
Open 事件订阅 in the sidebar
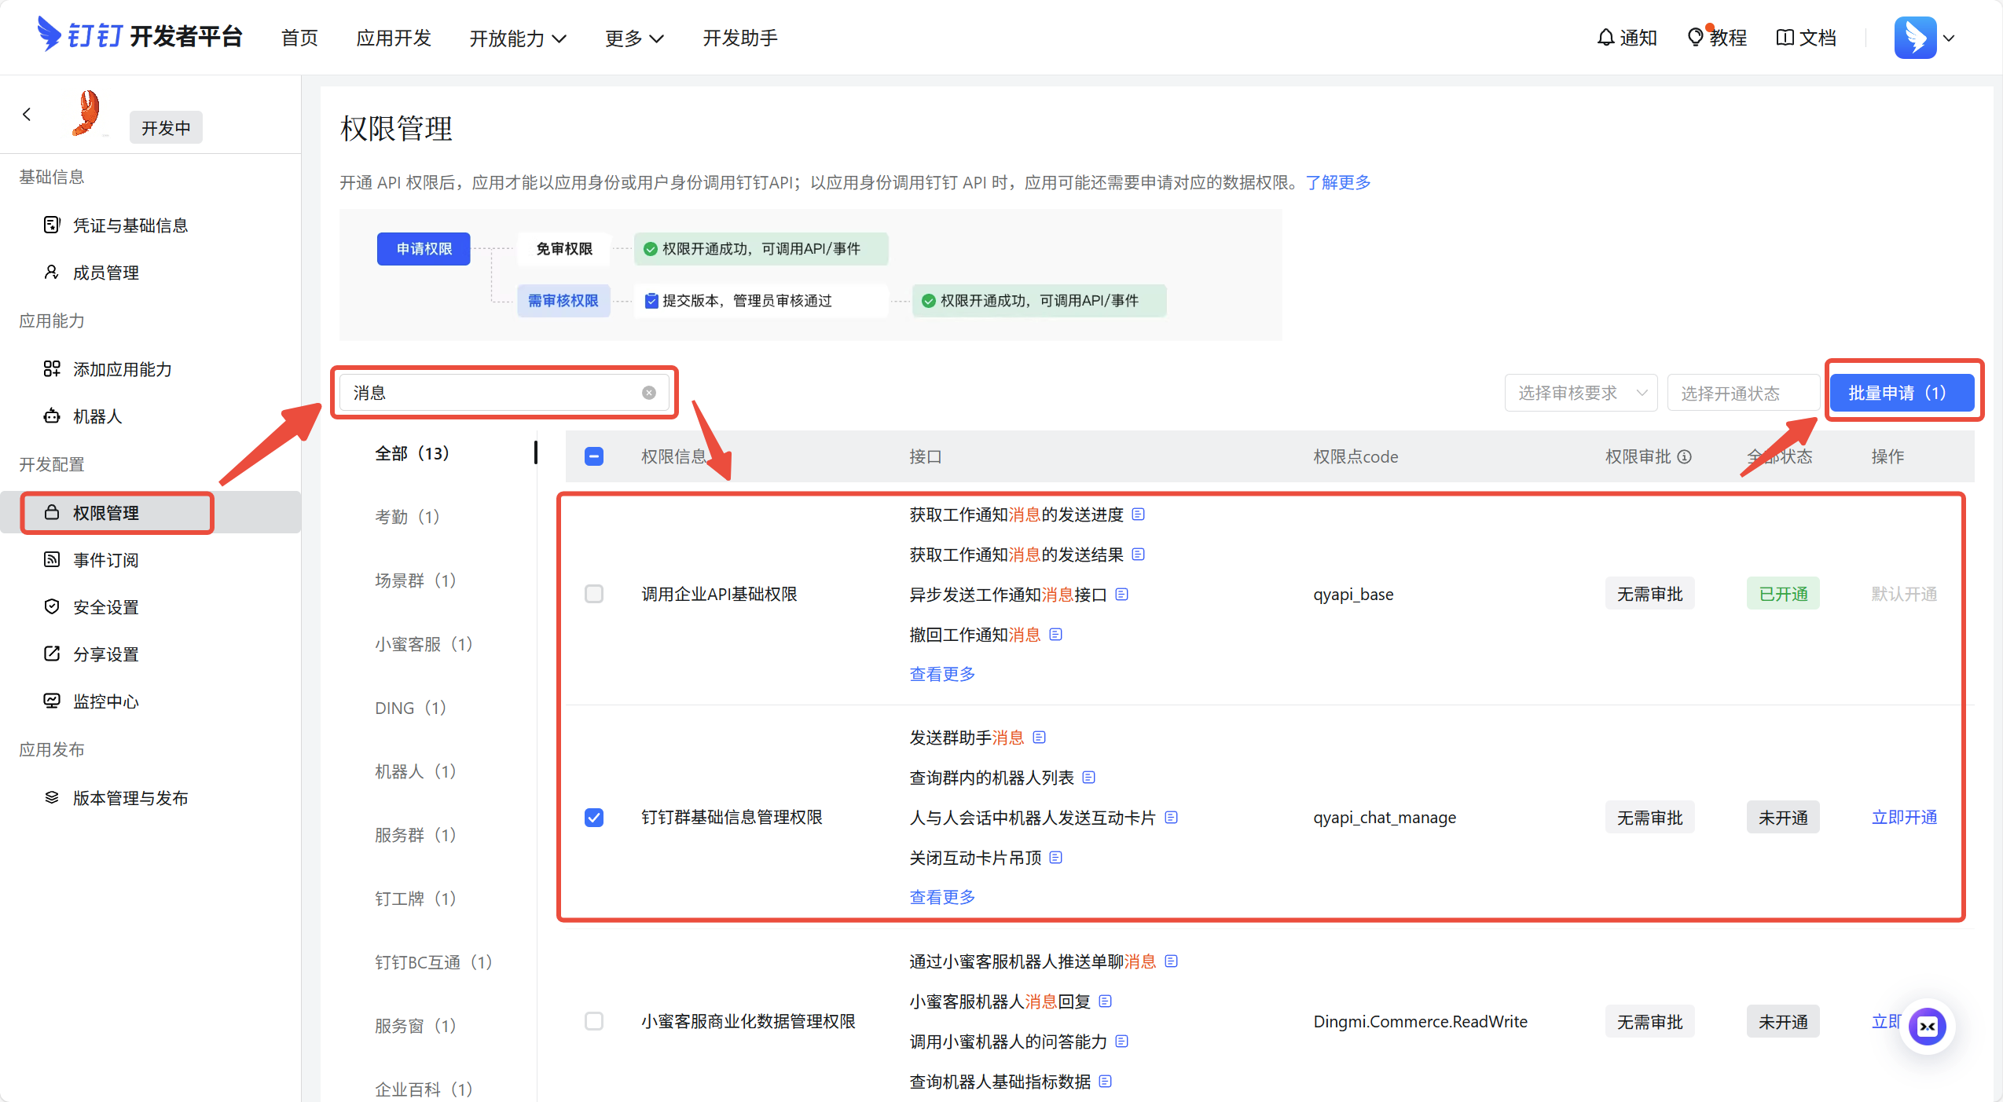pos(105,560)
